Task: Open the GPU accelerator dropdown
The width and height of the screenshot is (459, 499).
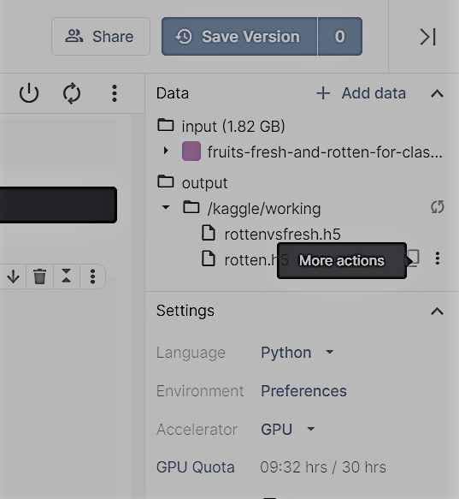Action: pos(288,430)
